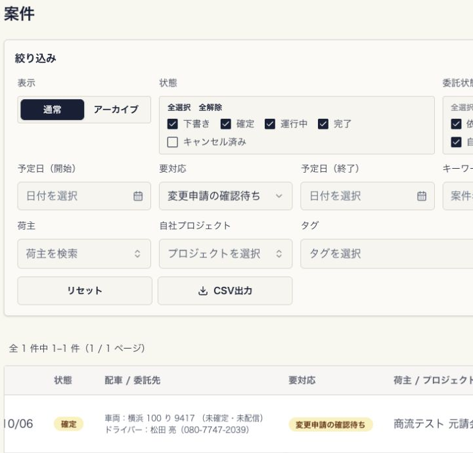Viewport: 473px width, 453px height.
Task: Click 全選択 in the 状態 filter
Action: (x=179, y=107)
